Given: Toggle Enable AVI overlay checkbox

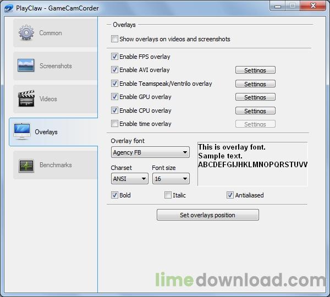Looking at the screenshot, I should [114, 70].
